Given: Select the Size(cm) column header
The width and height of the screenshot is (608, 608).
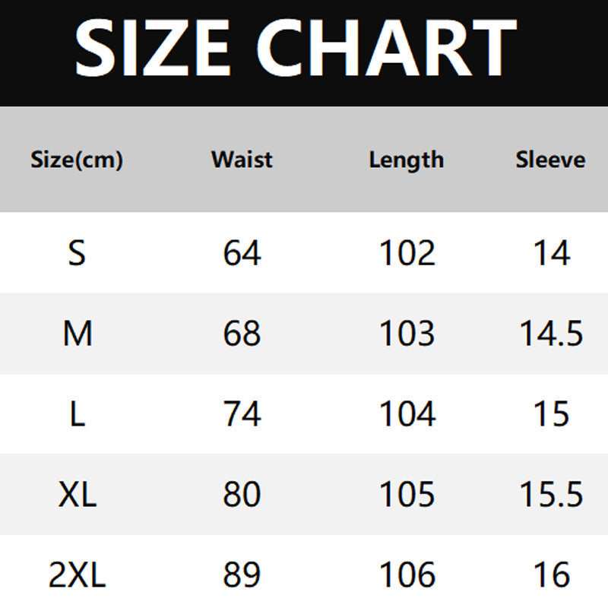Looking at the screenshot, I should click(77, 160).
